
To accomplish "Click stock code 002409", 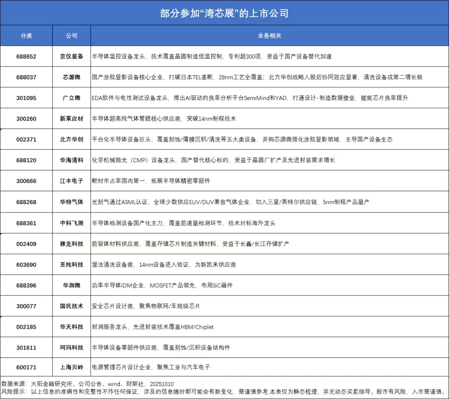I will tap(26, 244).
